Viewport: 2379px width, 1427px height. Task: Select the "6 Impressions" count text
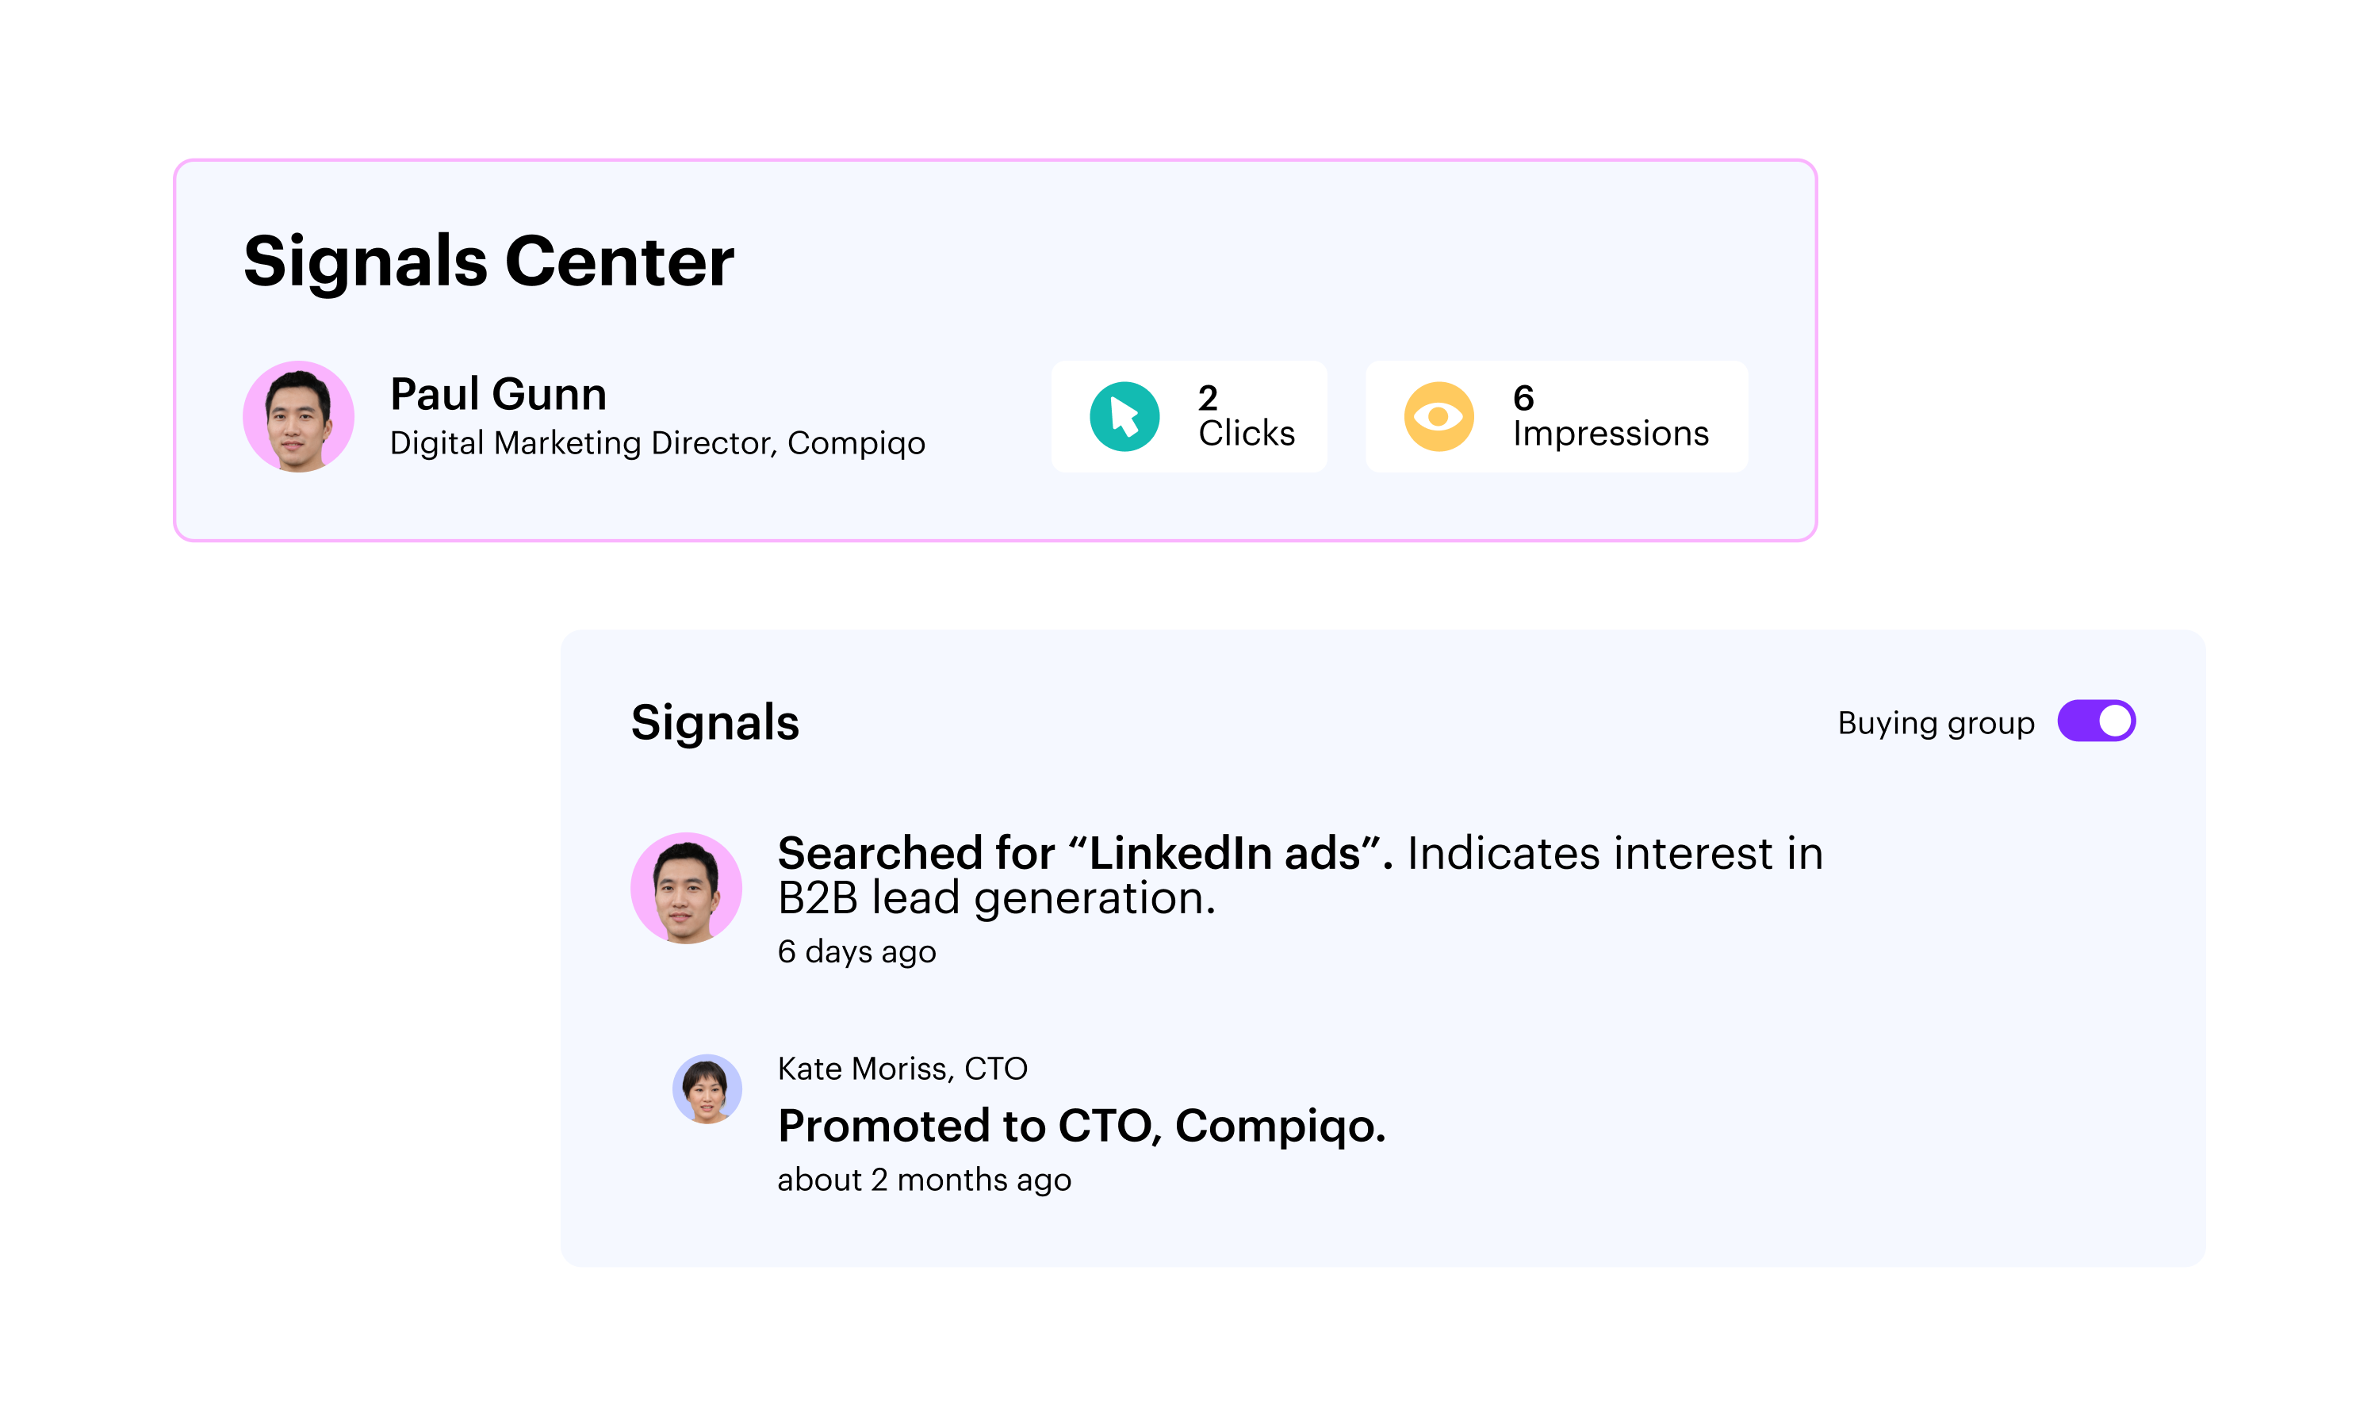click(x=1610, y=416)
